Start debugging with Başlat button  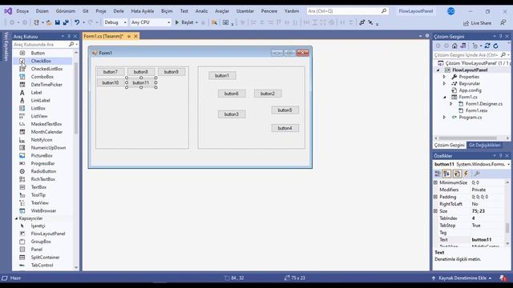185,22
